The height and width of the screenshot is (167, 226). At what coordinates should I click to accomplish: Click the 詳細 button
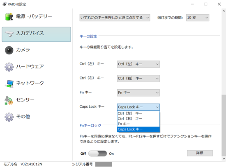point(200,153)
